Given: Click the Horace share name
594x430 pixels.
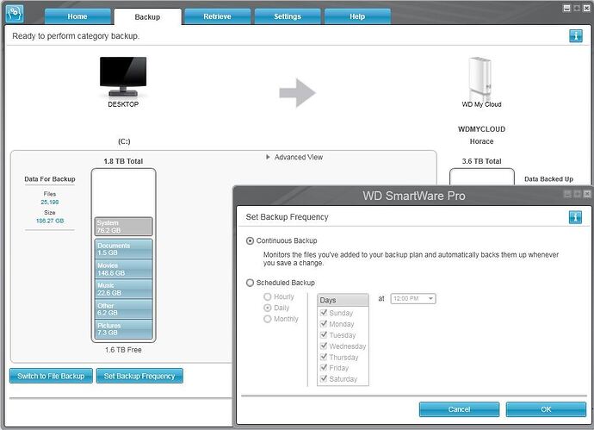Looking at the screenshot, I should coord(481,141).
